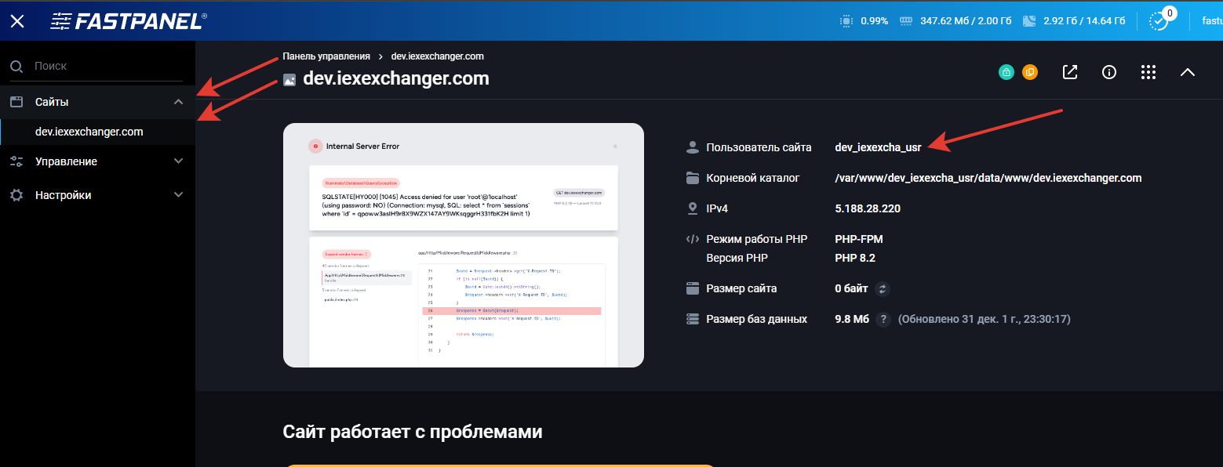Click the root directory folder icon
This screenshot has width=1223, height=467.
coord(692,178)
